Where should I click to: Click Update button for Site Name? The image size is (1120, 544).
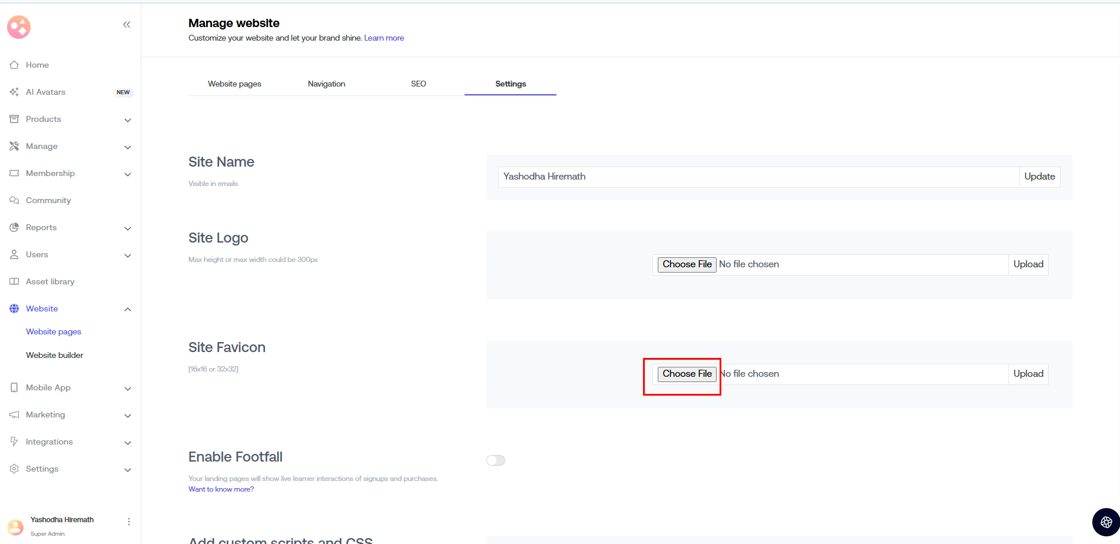(x=1039, y=177)
